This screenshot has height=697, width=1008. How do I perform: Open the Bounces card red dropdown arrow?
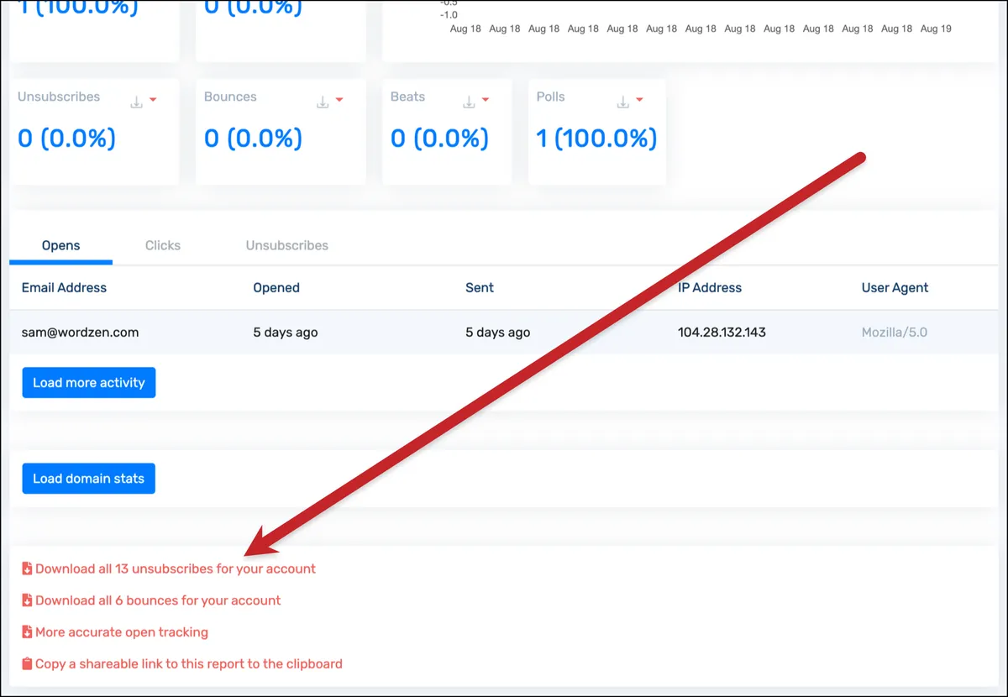tap(339, 101)
